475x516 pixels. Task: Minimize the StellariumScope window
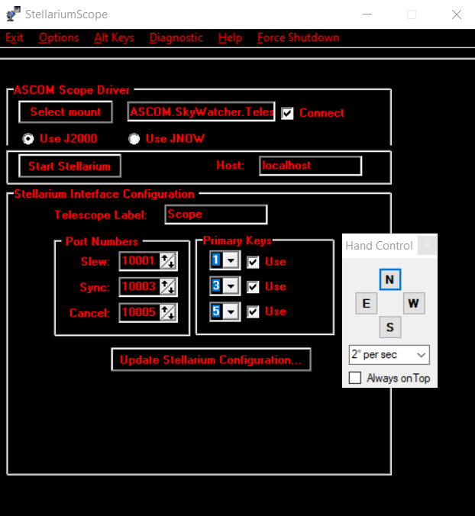click(367, 15)
